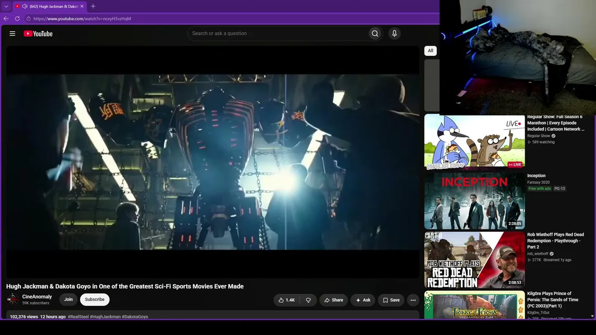Screen dimensions: 596x335
Task: Join the CineAnomaly channel membership
Action: pyautogui.click(x=68, y=300)
